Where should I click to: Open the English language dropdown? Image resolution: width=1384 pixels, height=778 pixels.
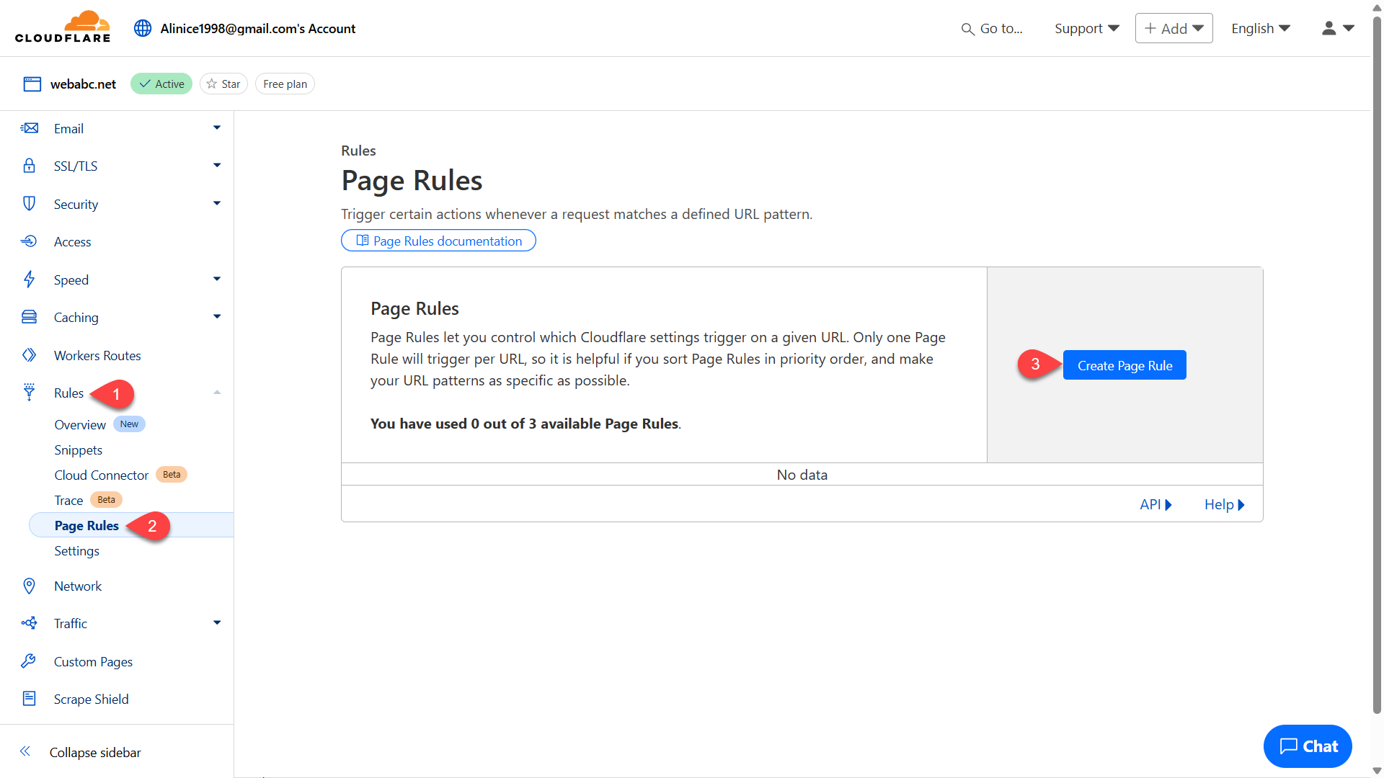coord(1260,28)
